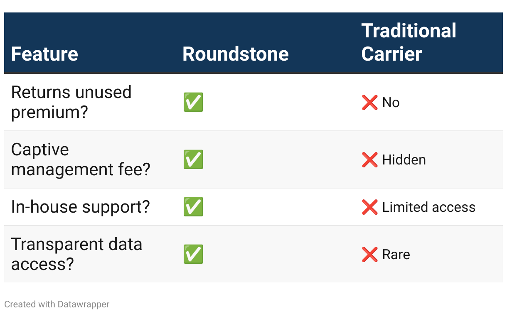
Task: Click the red X beside No
Action: click(x=370, y=102)
